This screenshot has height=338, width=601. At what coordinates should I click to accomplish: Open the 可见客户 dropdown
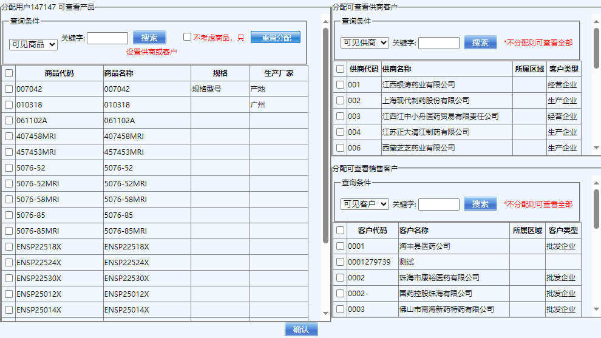(x=364, y=204)
